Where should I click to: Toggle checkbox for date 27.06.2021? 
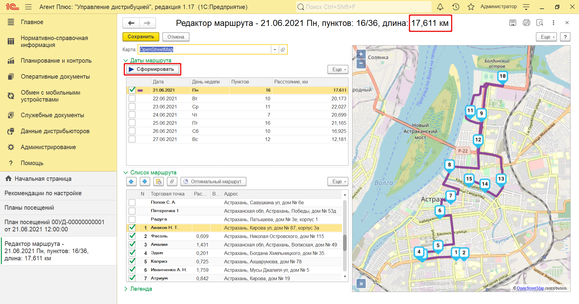pos(132,139)
